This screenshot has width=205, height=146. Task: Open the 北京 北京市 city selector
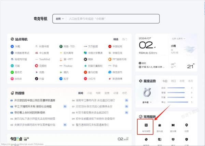(178, 39)
